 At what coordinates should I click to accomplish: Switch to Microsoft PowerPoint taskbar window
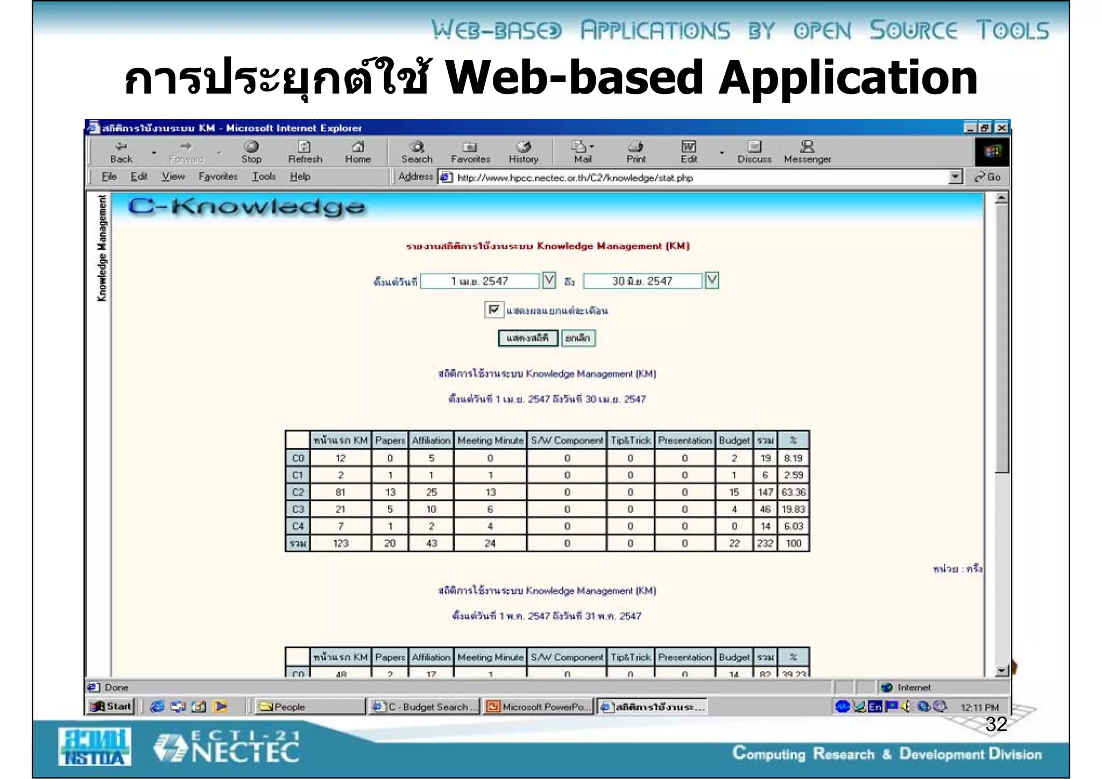point(538,706)
